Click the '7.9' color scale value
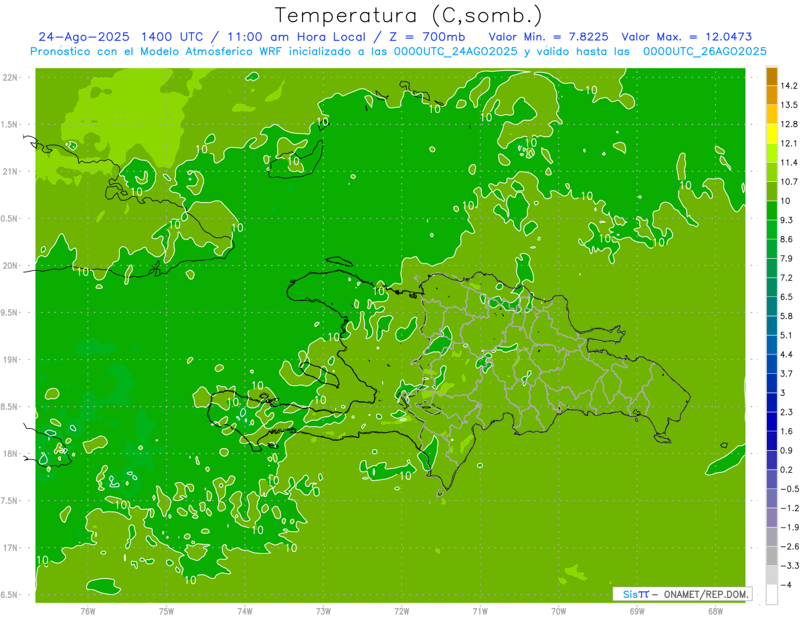Viewport: 803px width, 620px height. (788, 258)
